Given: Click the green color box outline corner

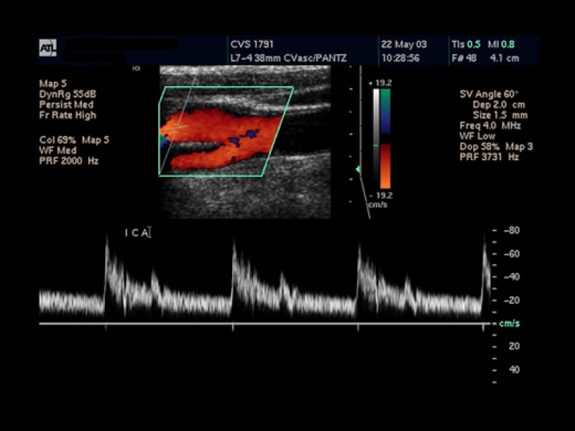Looking at the screenshot, I should (293, 88).
